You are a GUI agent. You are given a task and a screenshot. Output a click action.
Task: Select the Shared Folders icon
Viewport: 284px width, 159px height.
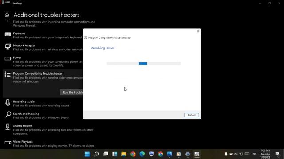(8, 127)
